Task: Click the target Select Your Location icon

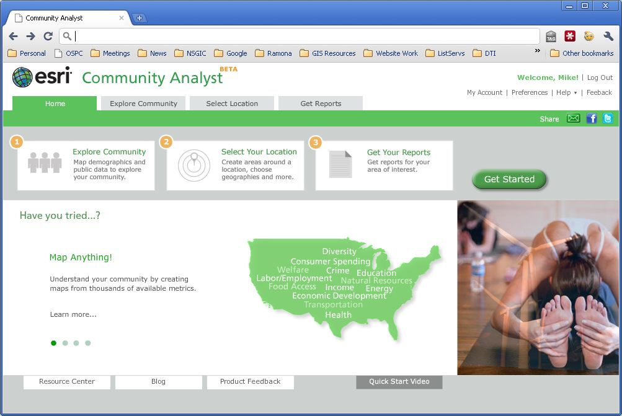Action: point(194,166)
